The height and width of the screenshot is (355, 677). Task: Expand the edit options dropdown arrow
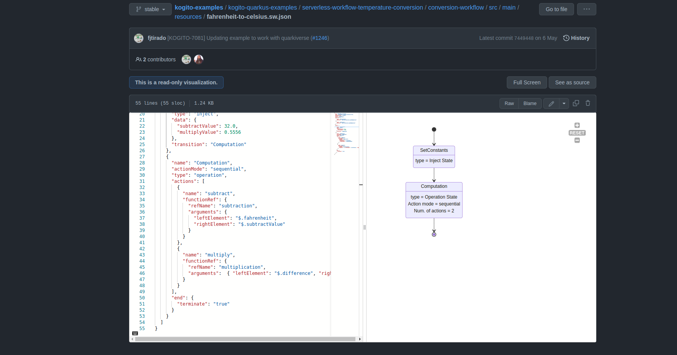[x=564, y=103]
